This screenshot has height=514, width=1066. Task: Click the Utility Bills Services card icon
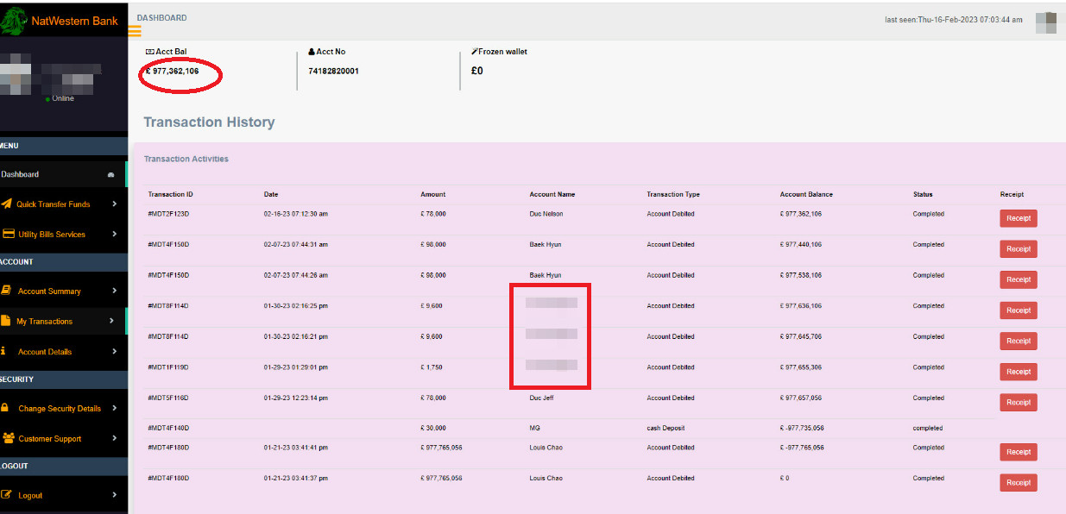(8, 234)
